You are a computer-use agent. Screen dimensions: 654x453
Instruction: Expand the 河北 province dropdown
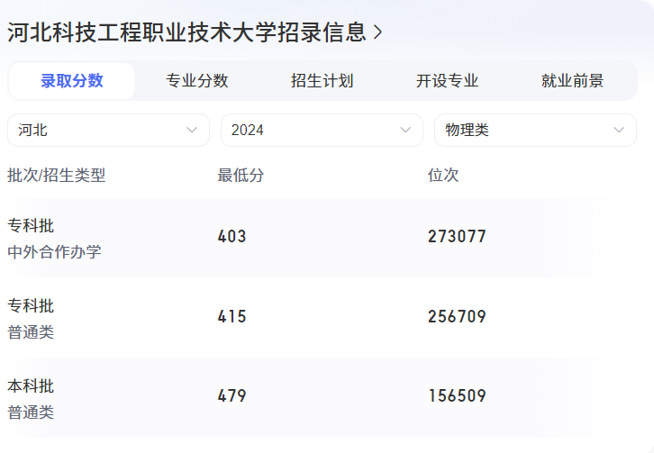pos(108,131)
